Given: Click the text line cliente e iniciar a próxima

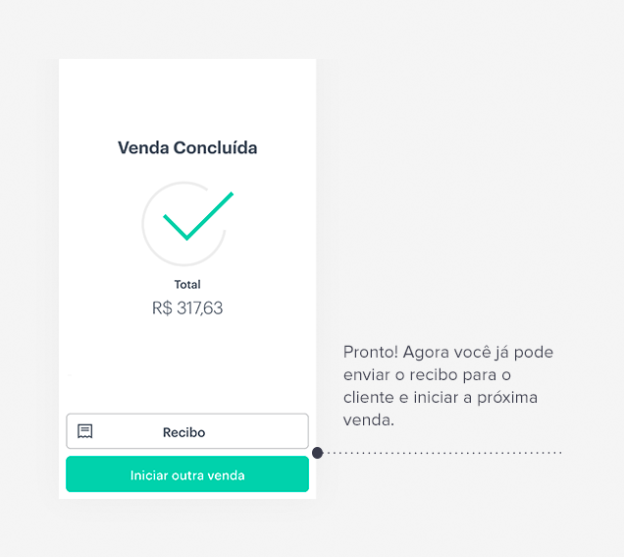Looking at the screenshot, I should click(x=441, y=398).
